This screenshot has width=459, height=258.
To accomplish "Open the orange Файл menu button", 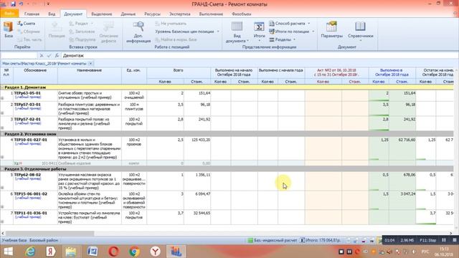I will 9,14.
